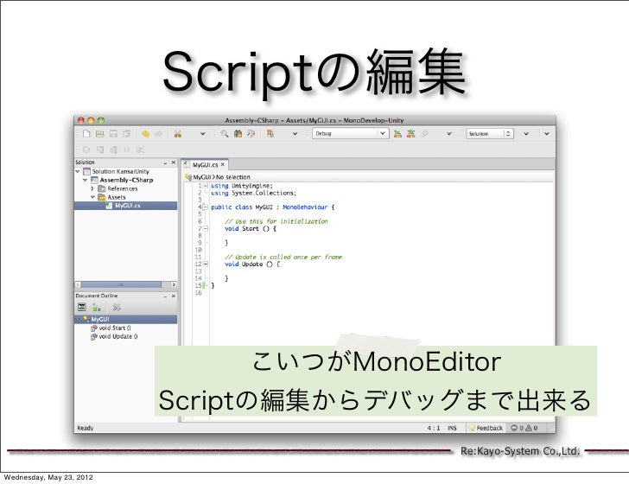Click the No selection breadcrumb

[x=233, y=177]
